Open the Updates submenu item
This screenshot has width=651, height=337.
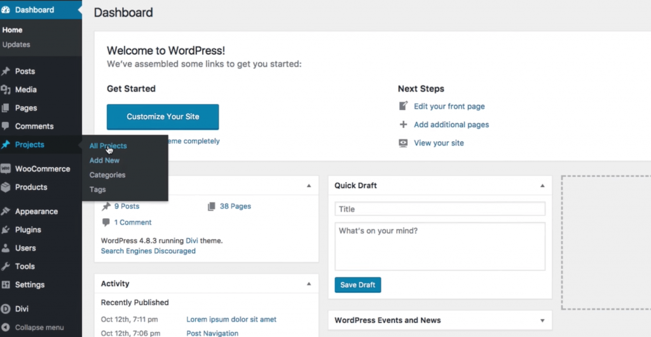(16, 45)
